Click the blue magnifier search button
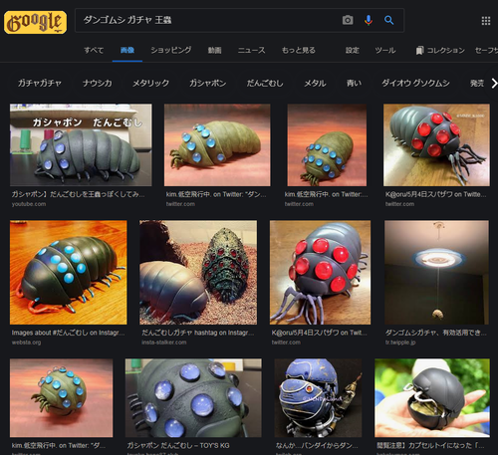 click(x=388, y=20)
